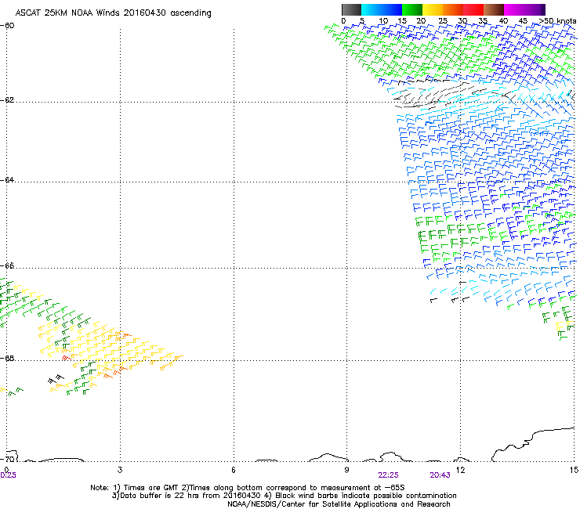The height and width of the screenshot is (509, 580).
Task: Click the 'NOAA/NESDIS/Center for Satellite Applications and Research' credit
Action: pyautogui.click(x=339, y=504)
